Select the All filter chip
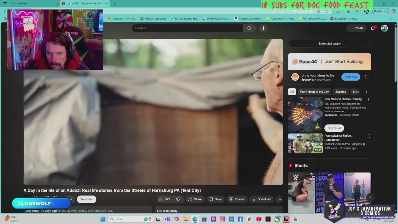 (x=292, y=92)
